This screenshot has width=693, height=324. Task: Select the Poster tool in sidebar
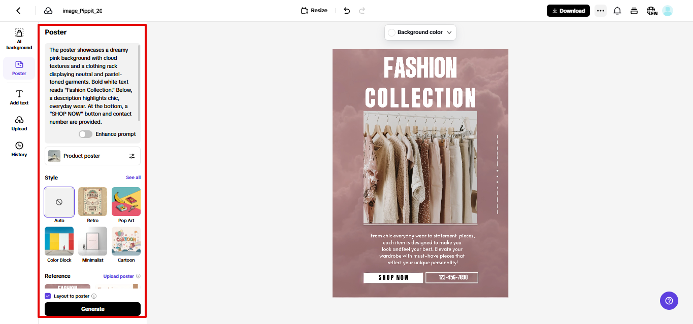click(19, 68)
